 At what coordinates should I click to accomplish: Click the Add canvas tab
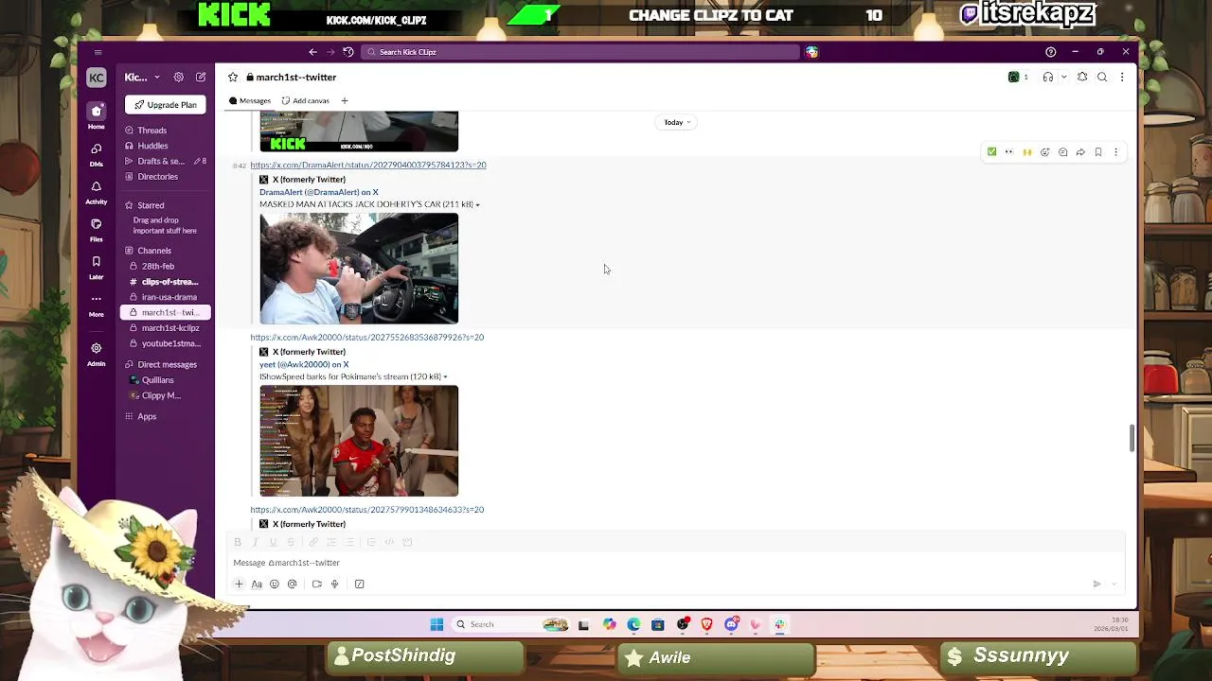coord(305,100)
